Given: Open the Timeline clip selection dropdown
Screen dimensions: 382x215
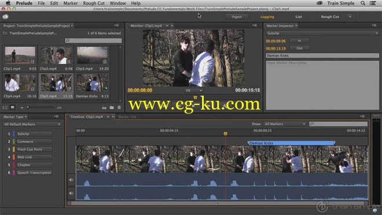Looking at the screenshot, I should click(108, 117).
